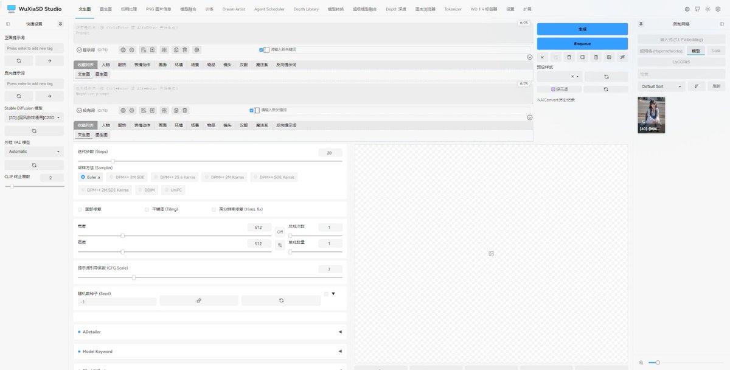Pin the Quick Settings sidebar
The height and width of the screenshot is (370, 730).
[x=60, y=24]
